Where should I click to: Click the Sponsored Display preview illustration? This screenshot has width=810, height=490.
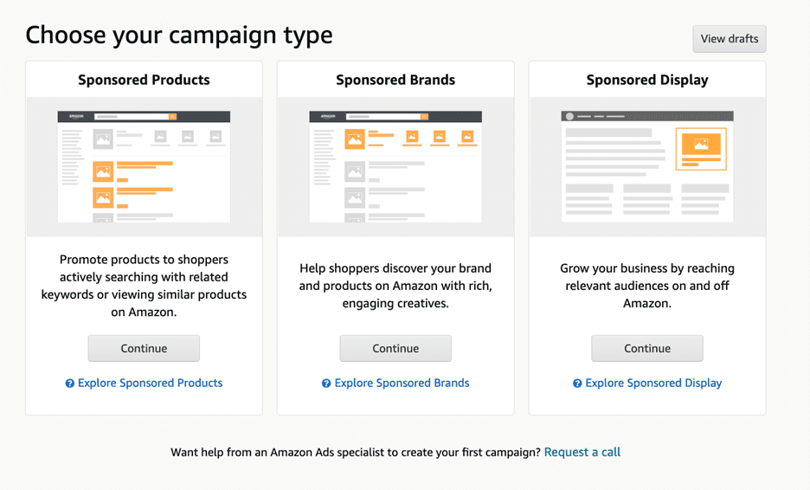[x=646, y=167]
